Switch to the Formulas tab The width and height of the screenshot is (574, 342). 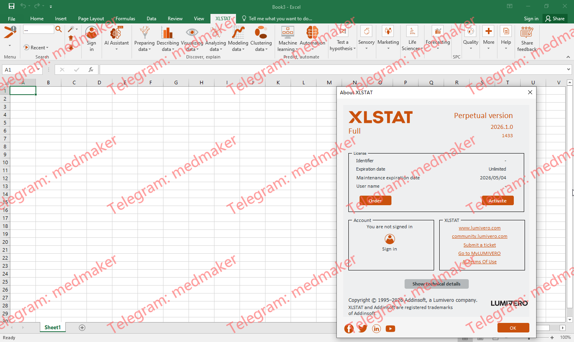pyautogui.click(x=125, y=19)
